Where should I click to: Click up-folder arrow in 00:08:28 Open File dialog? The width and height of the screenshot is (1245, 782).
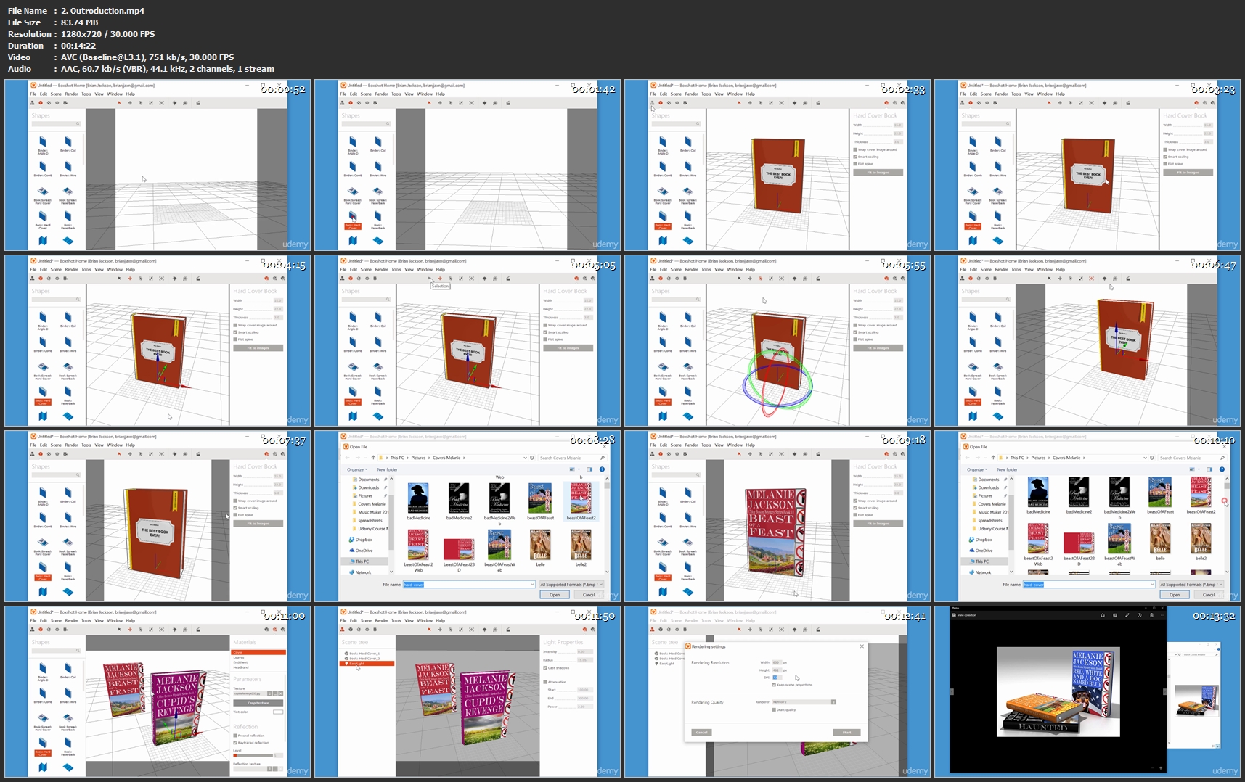point(373,458)
